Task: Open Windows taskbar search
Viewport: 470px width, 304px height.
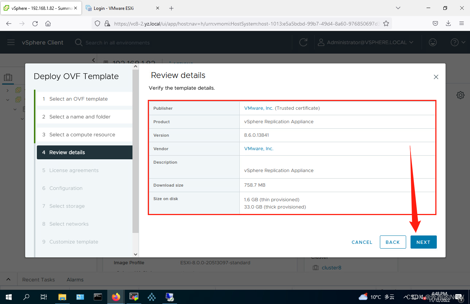Action: [26, 297]
